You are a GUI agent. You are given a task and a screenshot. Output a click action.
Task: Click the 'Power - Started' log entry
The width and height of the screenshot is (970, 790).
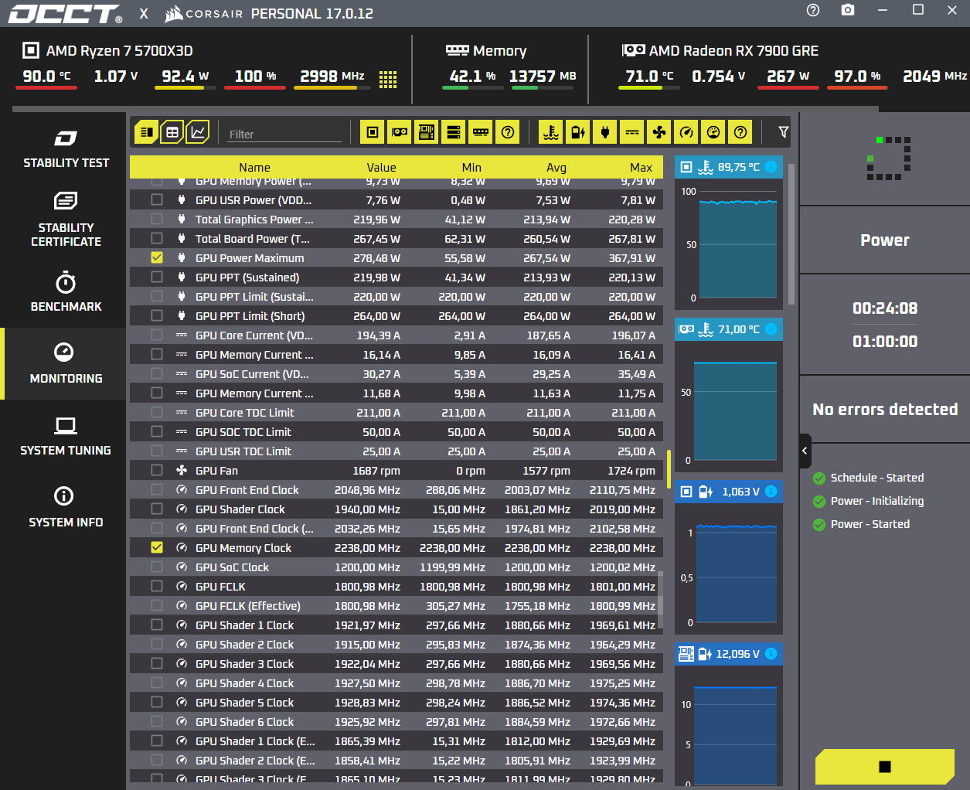tap(870, 524)
